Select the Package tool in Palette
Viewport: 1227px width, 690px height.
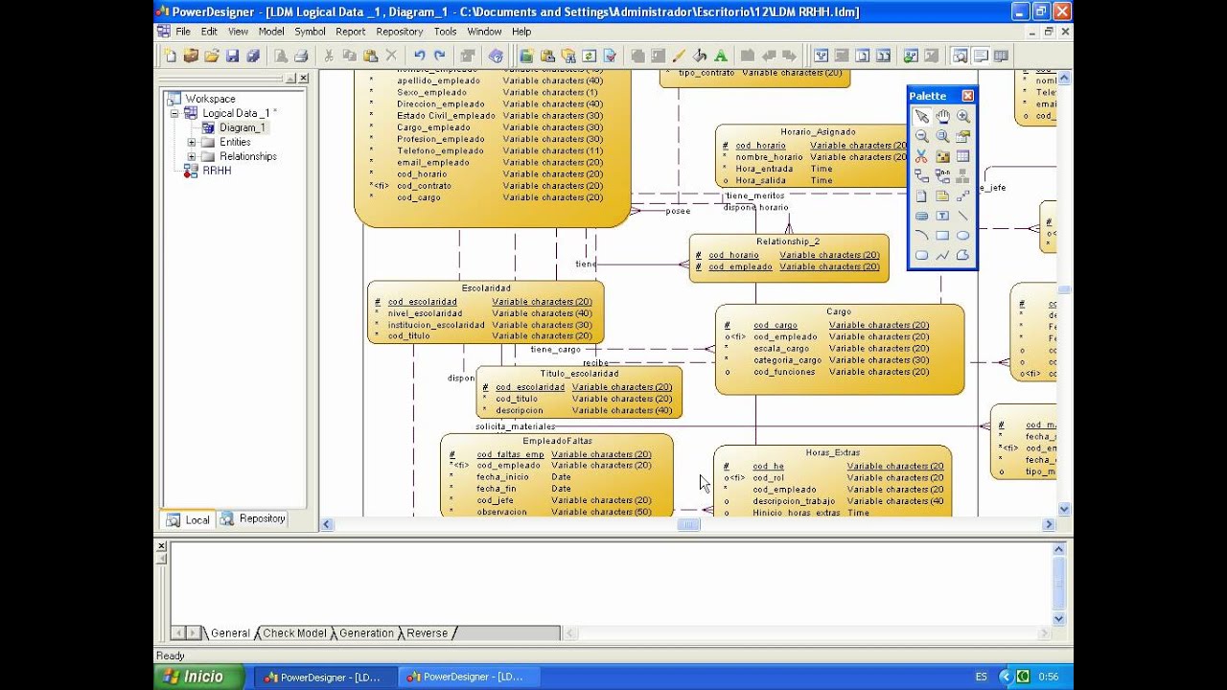942,156
